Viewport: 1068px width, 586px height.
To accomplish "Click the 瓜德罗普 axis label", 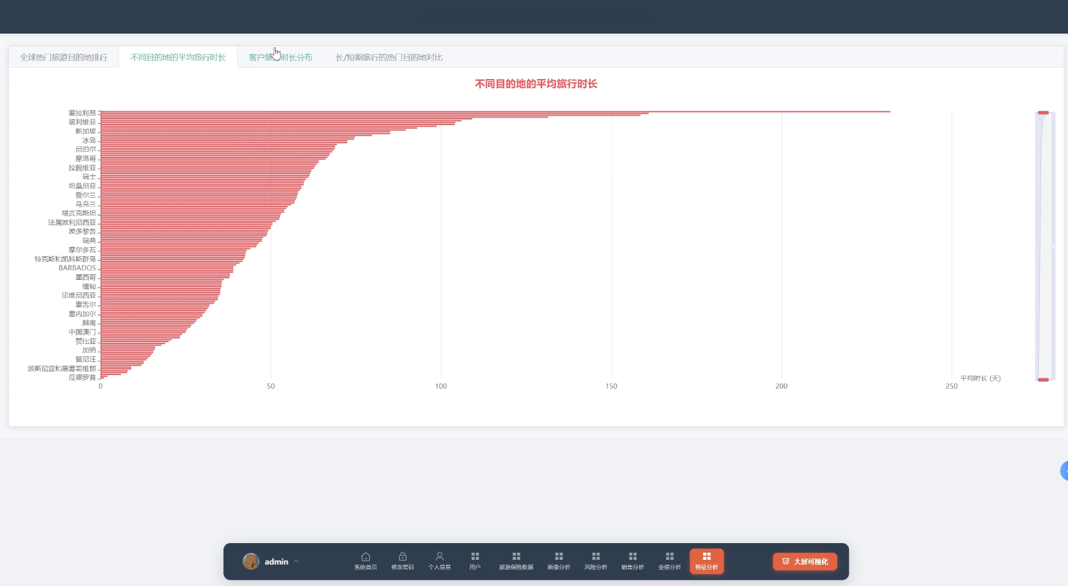I will [82, 378].
